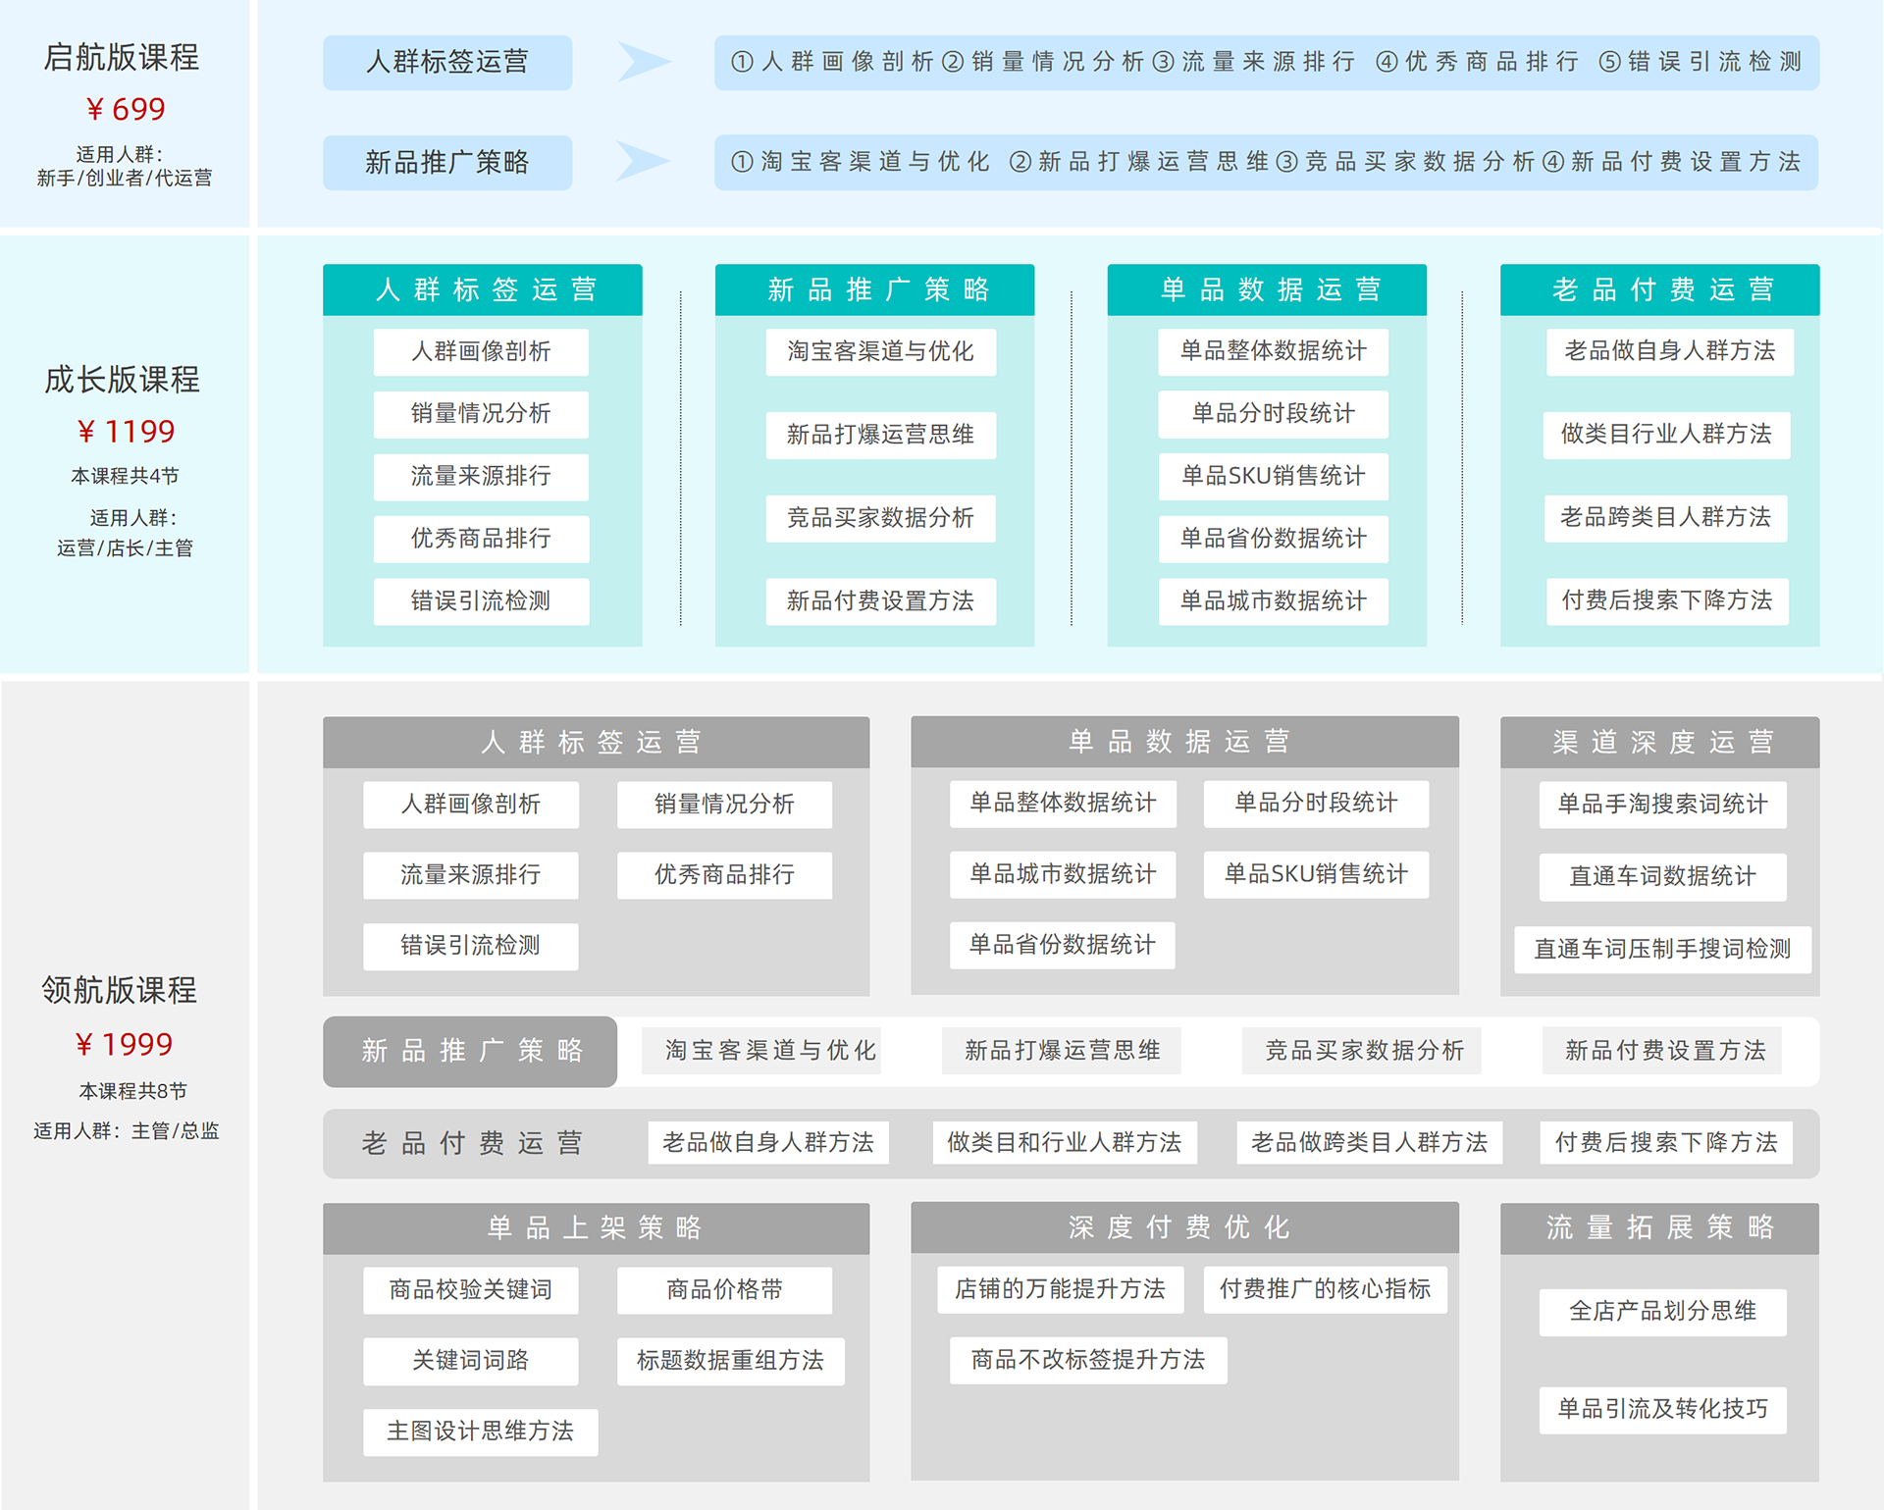The height and width of the screenshot is (1510, 1884).
Task: Choose 淘宝客渠道与优化 in 成长版 section
Action: pos(880,351)
